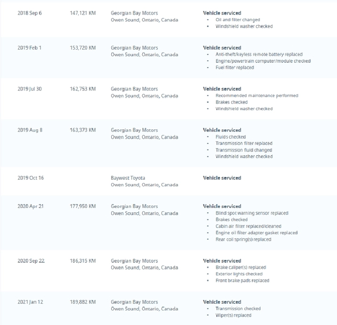Click the "Transmission fluid changed" entry
Image resolution: width=337 pixels, height=325 pixels.
(244, 150)
